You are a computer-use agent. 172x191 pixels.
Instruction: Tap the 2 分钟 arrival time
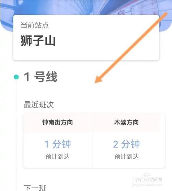[126, 144]
